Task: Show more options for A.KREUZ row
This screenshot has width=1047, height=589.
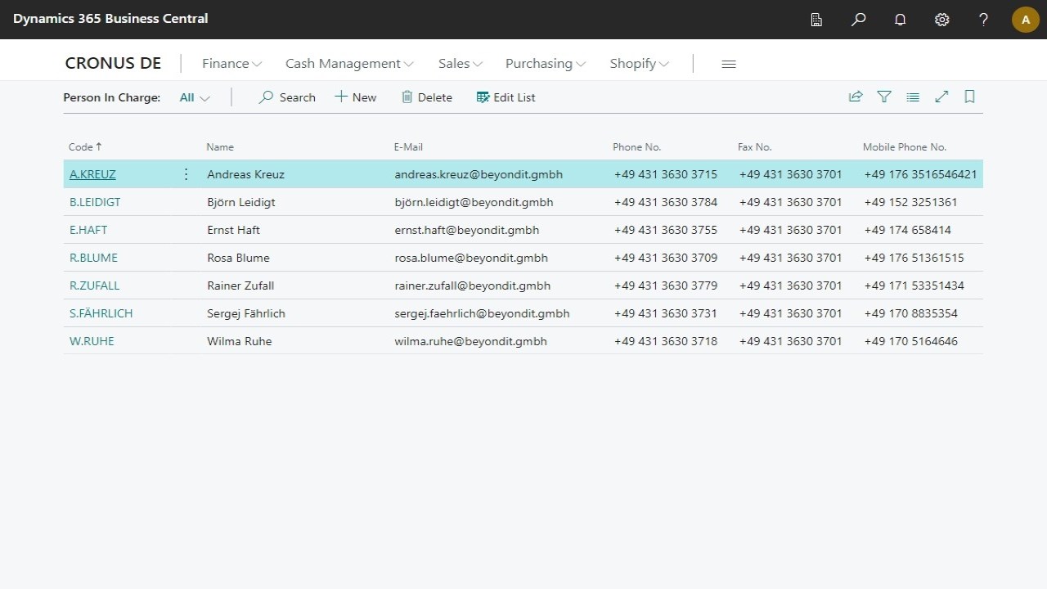Action: (186, 174)
